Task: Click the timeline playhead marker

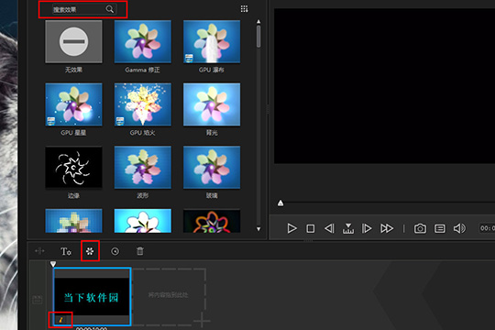Action: click(x=53, y=264)
